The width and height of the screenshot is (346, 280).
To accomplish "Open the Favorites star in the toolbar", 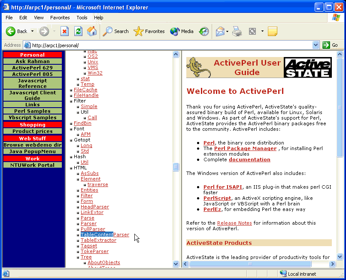I will pyautogui.click(x=149, y=31).
